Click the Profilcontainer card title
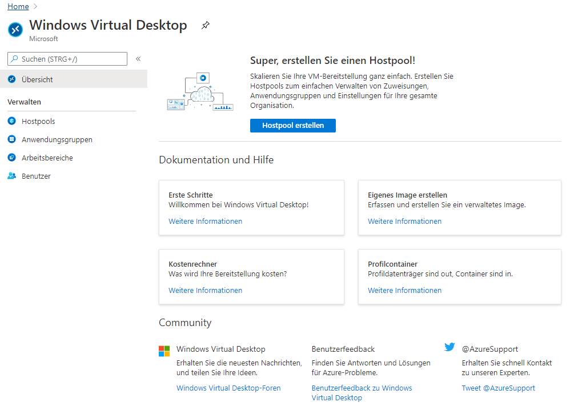This screenshot has height=414, width=574. point(392,264)
